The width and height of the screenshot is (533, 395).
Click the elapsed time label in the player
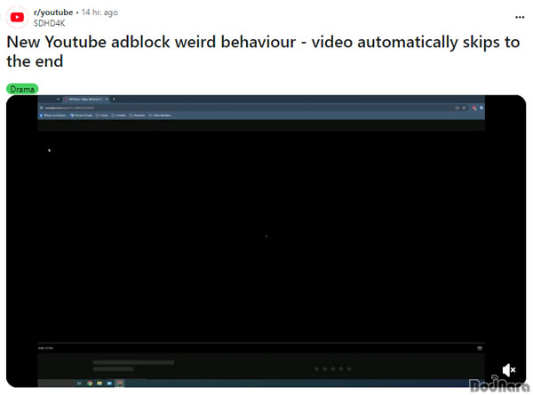[45, 348]
